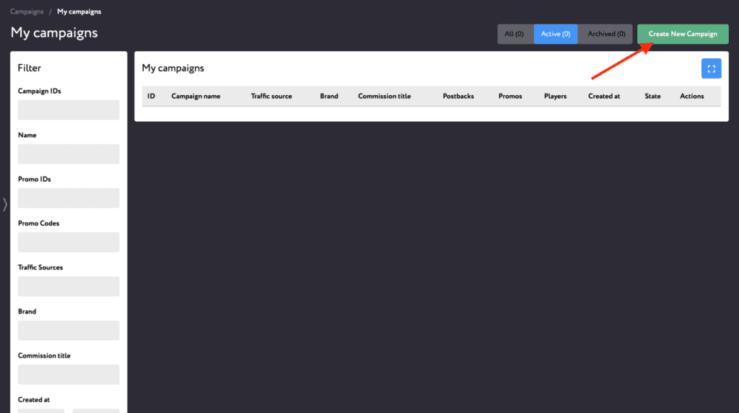Focus the Campaign IDs filter field
739x413 pixels.
69,110
